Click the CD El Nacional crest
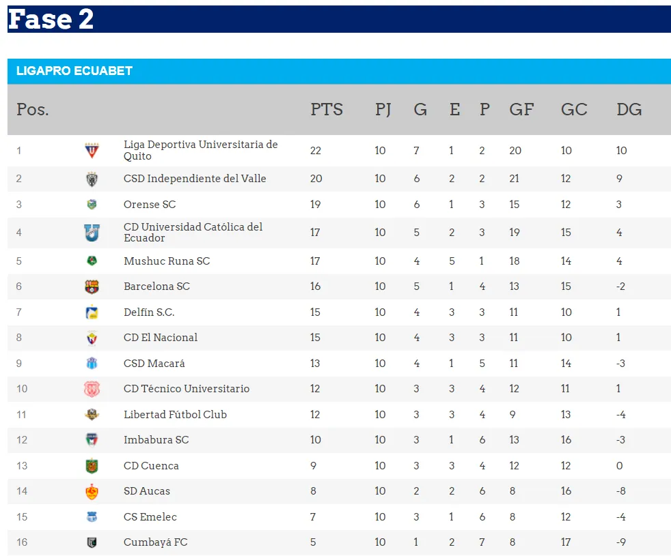This screenshot has width=671, height=556. 92,338
